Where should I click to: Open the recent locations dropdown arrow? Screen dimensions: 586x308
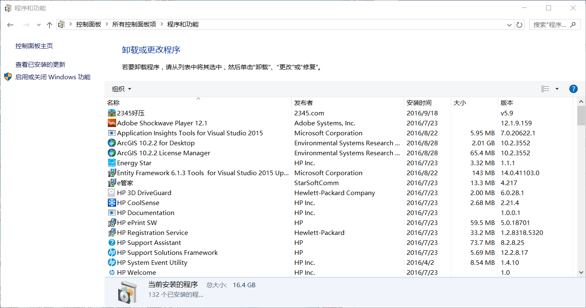(39, 25)
